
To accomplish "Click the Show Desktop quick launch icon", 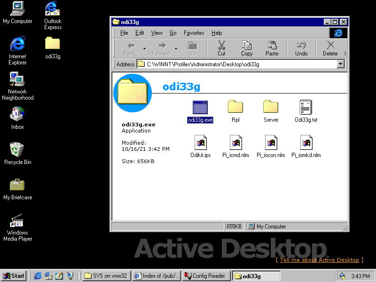I will coord(59,276).
